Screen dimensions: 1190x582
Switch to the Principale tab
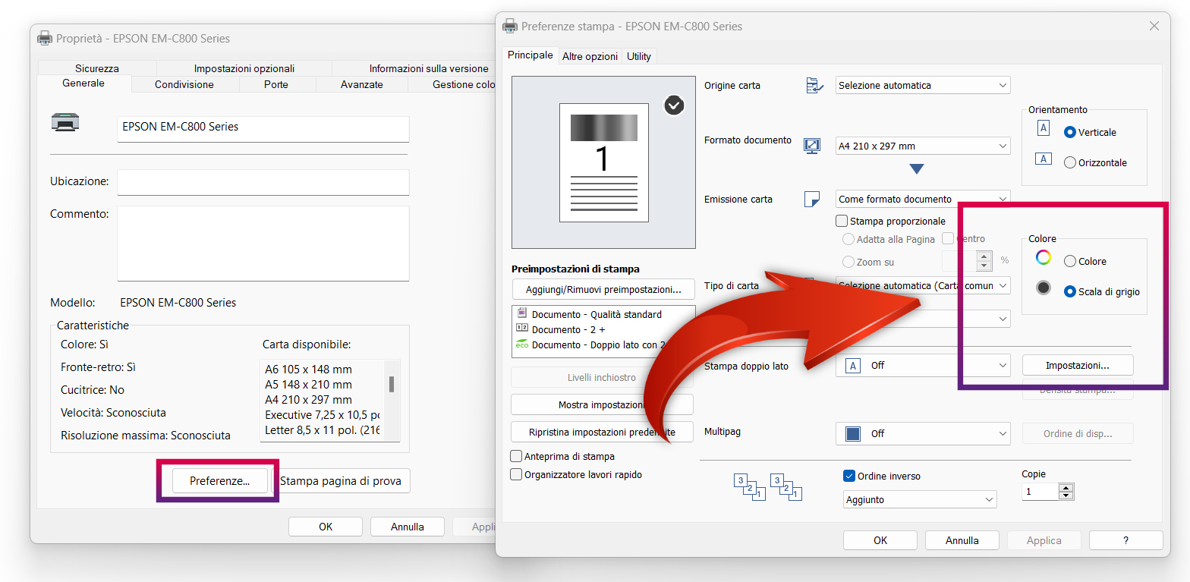(530, 55)
